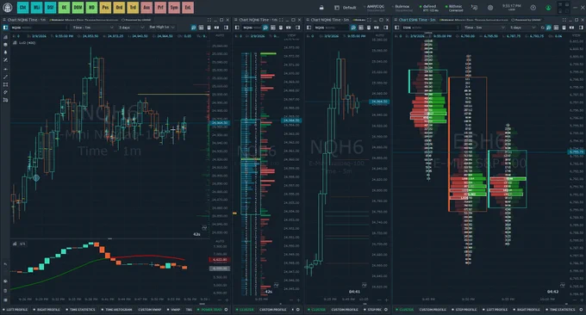Image resolution: width=586 pixels, height=315 pixels.
Task: Click the lock icon in top bar
Action: click(321, 8)
